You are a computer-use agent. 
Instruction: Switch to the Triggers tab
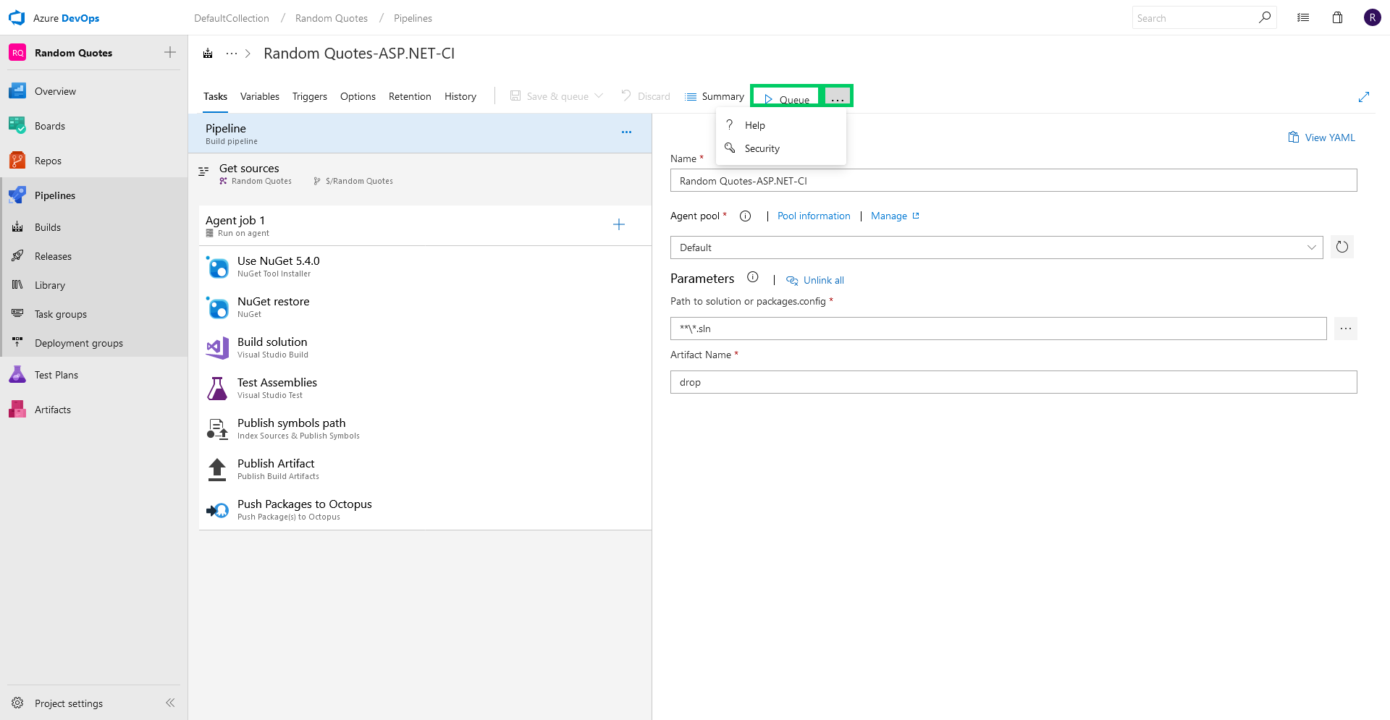(x=310, y=96)
